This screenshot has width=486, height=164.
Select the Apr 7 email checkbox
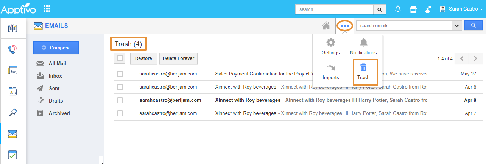[x=120, y=113]
